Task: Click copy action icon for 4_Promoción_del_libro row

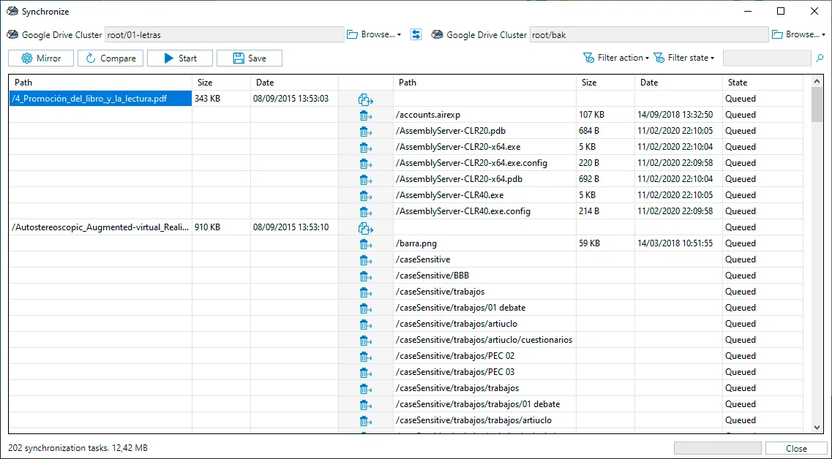Action: pos(366,99)
